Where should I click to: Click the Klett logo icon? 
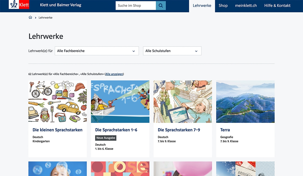pyautogui.click(x=19, y=4)
